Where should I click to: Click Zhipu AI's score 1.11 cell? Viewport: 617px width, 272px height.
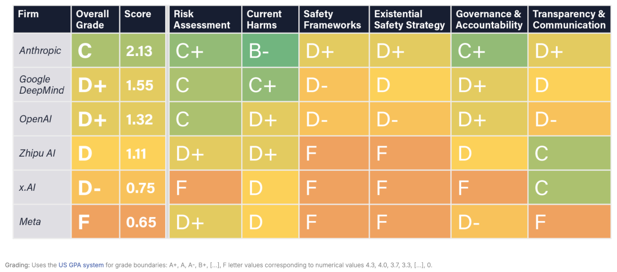tap(142, 153)
